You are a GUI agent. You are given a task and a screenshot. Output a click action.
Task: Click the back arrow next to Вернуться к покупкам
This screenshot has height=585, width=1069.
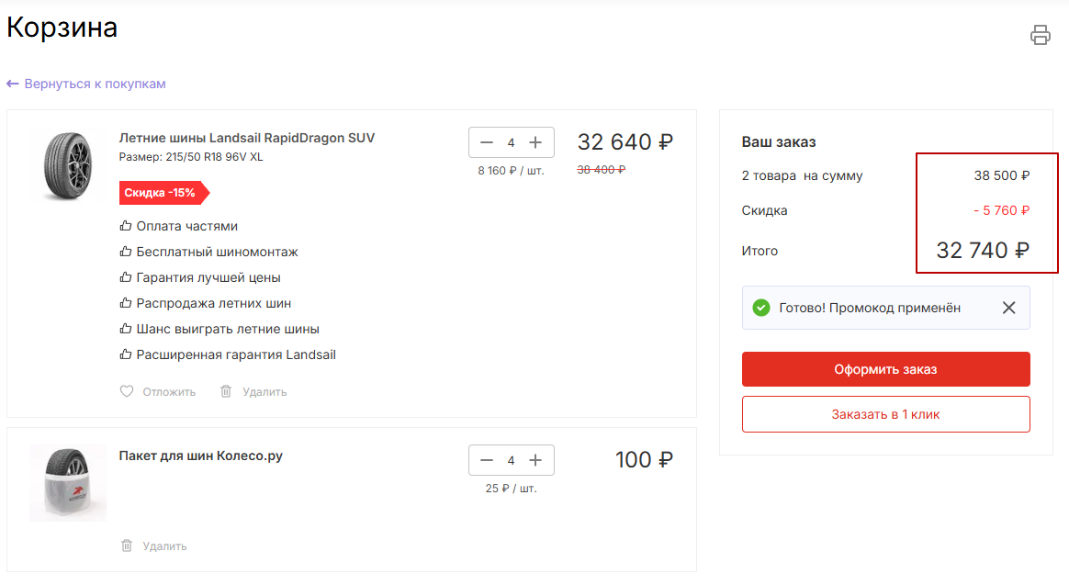point(13,84)
